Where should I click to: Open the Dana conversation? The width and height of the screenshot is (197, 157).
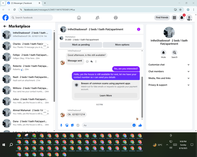pyautogui.click(x=26, y=123)
